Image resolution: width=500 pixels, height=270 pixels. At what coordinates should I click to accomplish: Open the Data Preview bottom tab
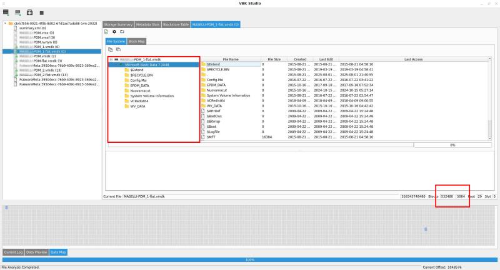click(x=36, y=252)
